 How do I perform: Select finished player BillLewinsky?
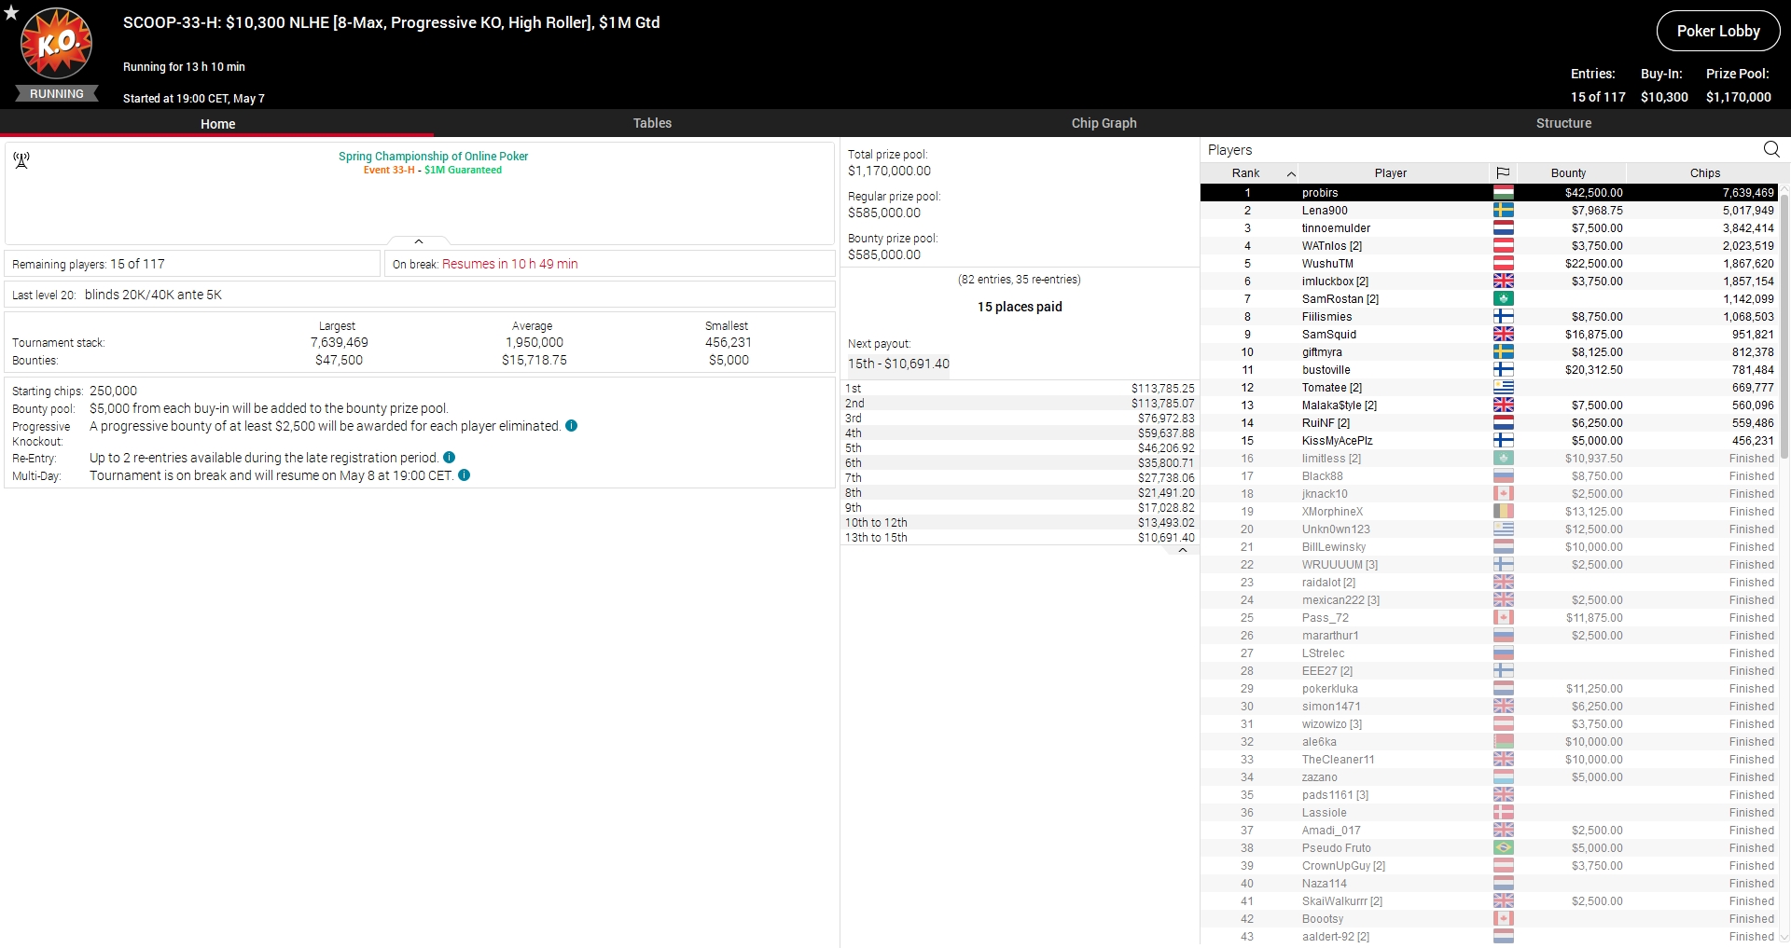[x=1490, y=547]
